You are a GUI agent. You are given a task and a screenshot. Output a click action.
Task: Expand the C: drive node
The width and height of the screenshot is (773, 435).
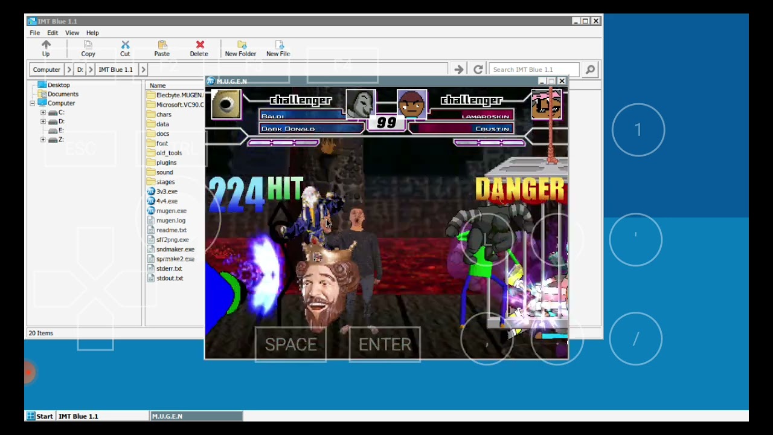pos(43,112)
